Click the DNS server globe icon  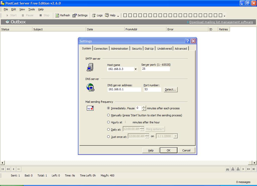(90, 87)
